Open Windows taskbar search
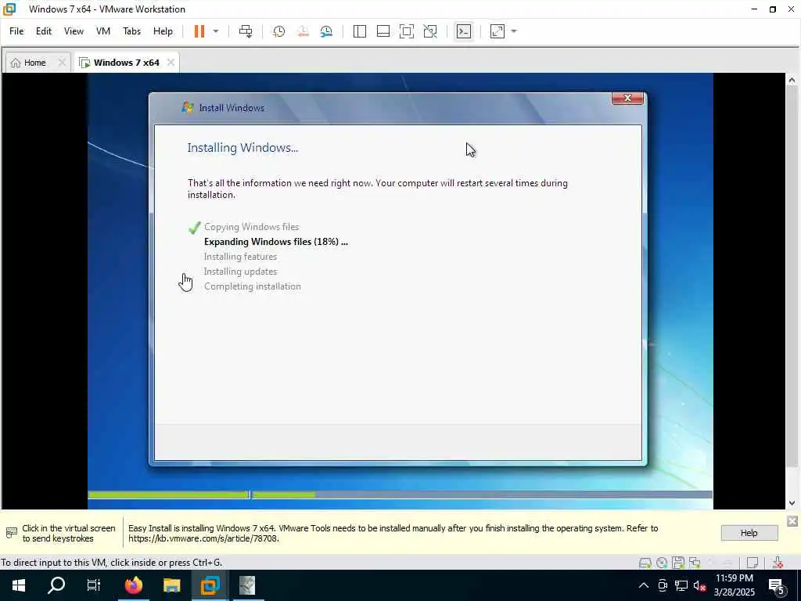 [x=56, y=585]
